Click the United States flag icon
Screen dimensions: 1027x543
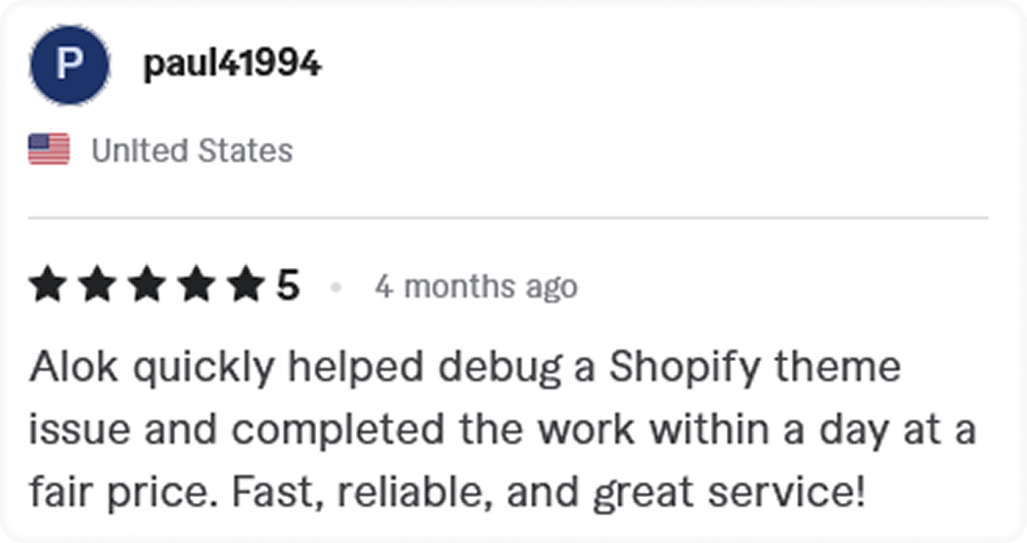(x=49, y=151)
